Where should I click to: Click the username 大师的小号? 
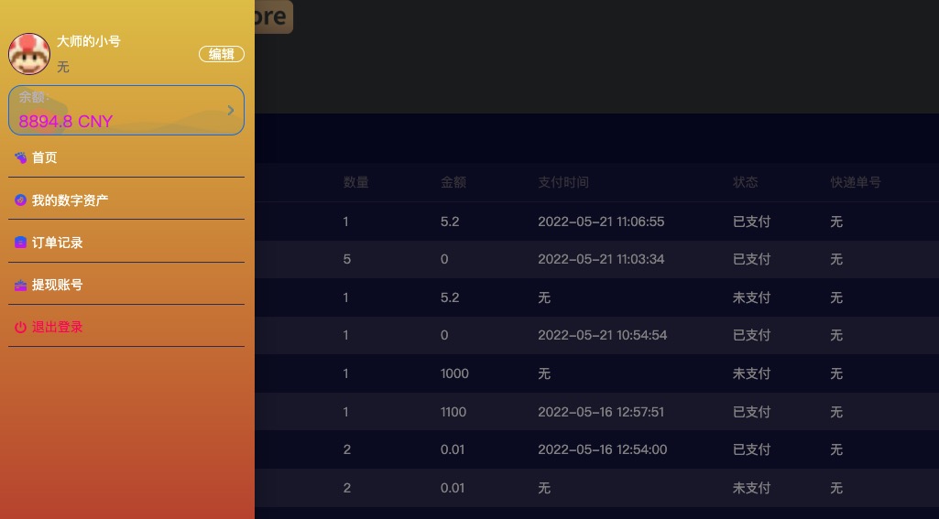click(89, 41)
